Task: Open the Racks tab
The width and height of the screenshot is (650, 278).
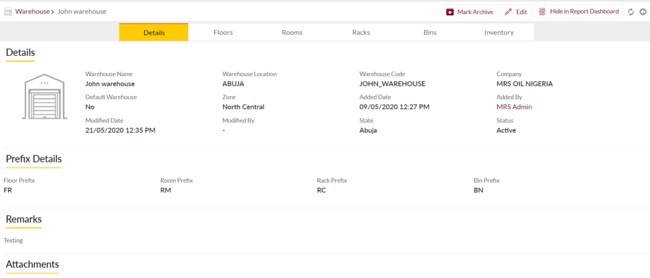Action: 361,32
